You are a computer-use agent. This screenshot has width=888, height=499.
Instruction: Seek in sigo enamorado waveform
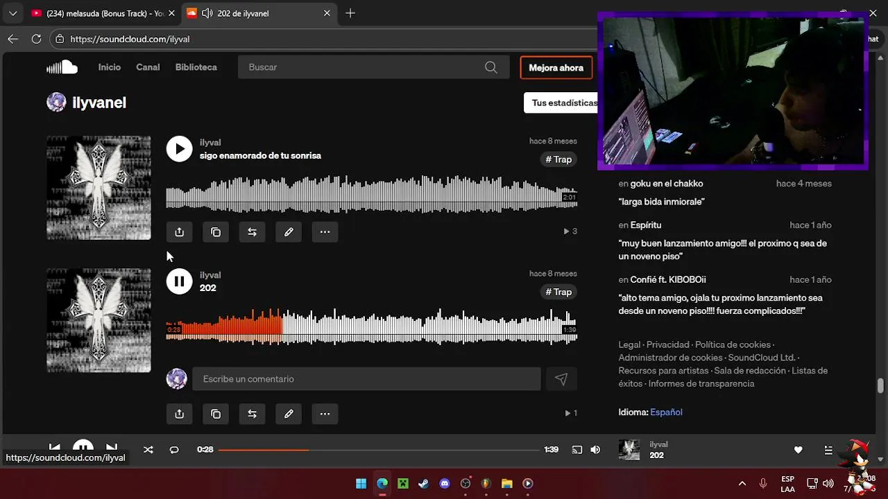click(371, 193)
